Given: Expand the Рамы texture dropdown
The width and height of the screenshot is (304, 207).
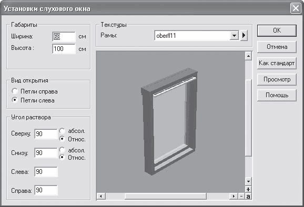Looking at the screenshot, I should pyautogui.click(x=234, y=35).
